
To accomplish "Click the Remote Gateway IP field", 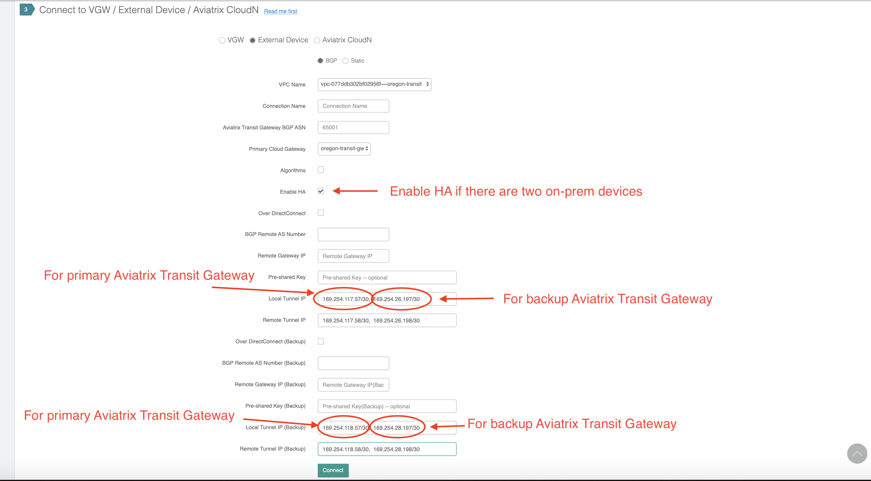I will 353,256.
